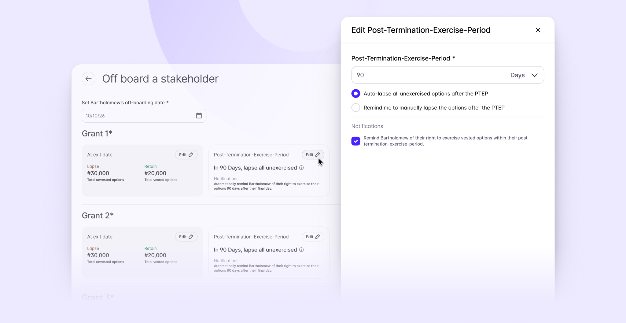Click the off-boarding date field 10/10/26
626x323 pixels.
pos(144,116)
